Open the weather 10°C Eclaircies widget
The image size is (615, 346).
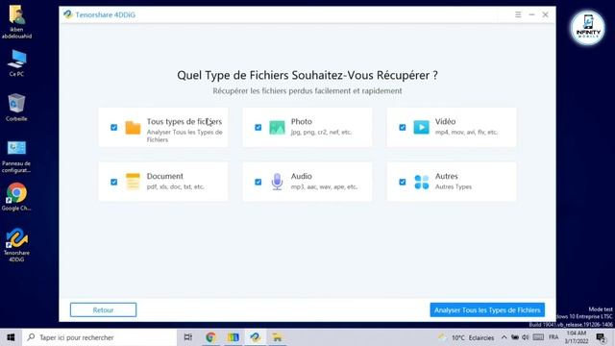tap(467, 337)
